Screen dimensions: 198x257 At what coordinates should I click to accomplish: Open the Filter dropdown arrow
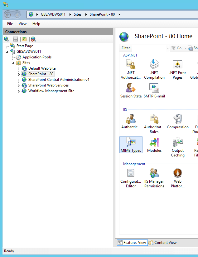coord(168,48)
